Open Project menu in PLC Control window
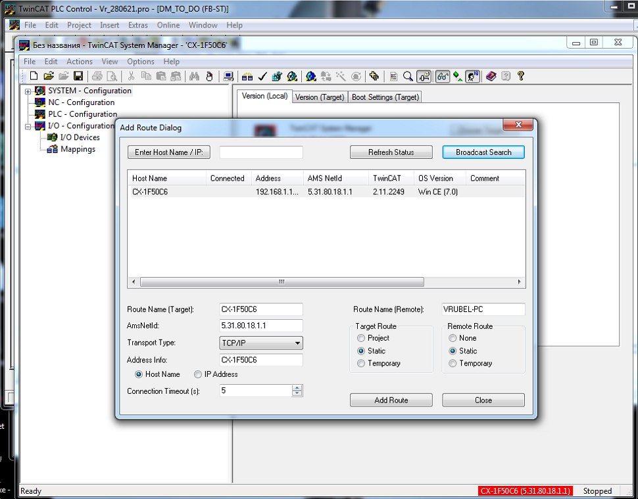638x499 pixels. coord(79,25)
